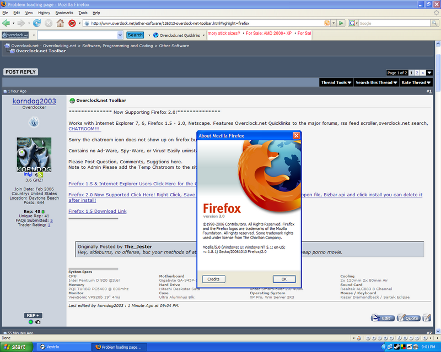Click the POST REPLY button
This screenshot has width=441, height=352.
20,72
